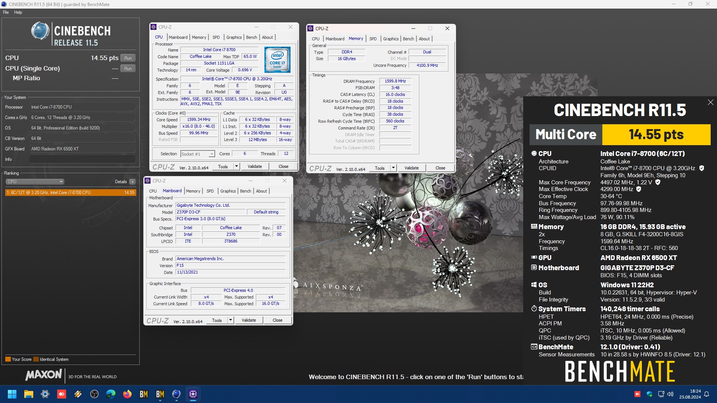Open the Help menu in Cinebench
The image size is (717, 403).
[x=18, y=12]
